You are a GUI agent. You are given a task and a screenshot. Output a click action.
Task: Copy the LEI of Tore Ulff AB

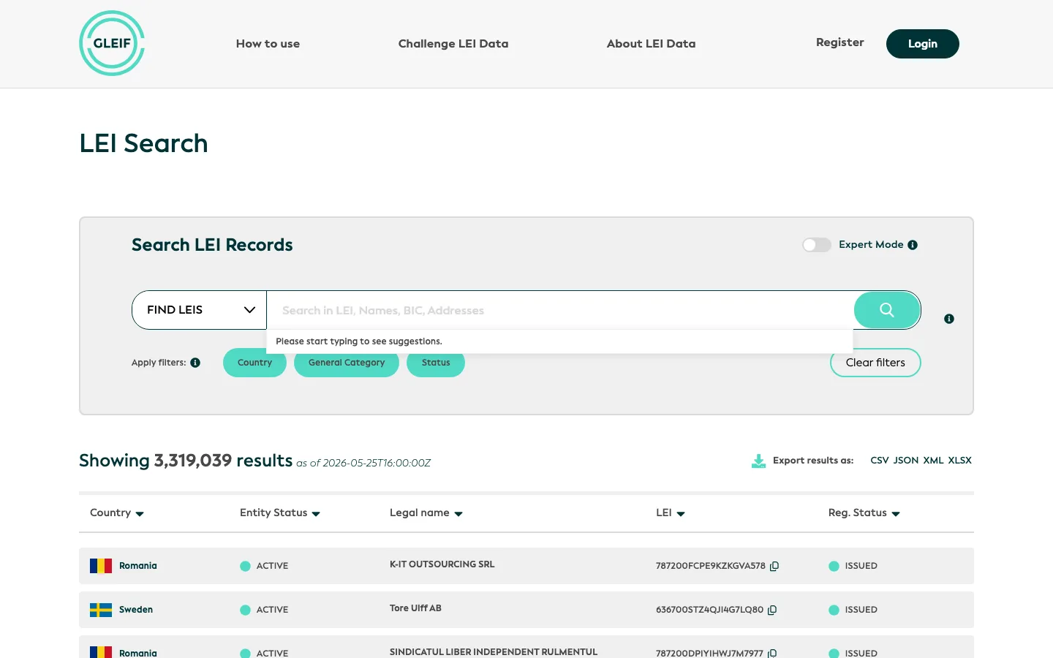[772, 610]
